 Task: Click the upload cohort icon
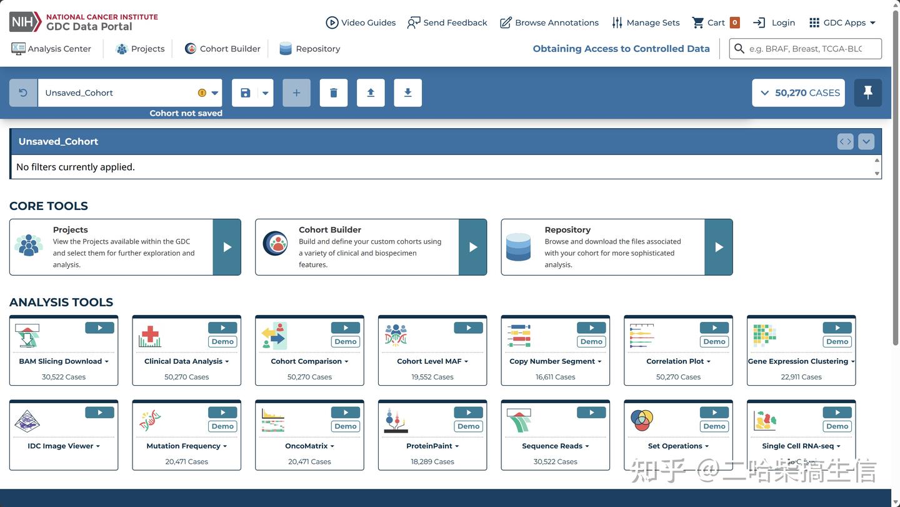pos(371,93)
